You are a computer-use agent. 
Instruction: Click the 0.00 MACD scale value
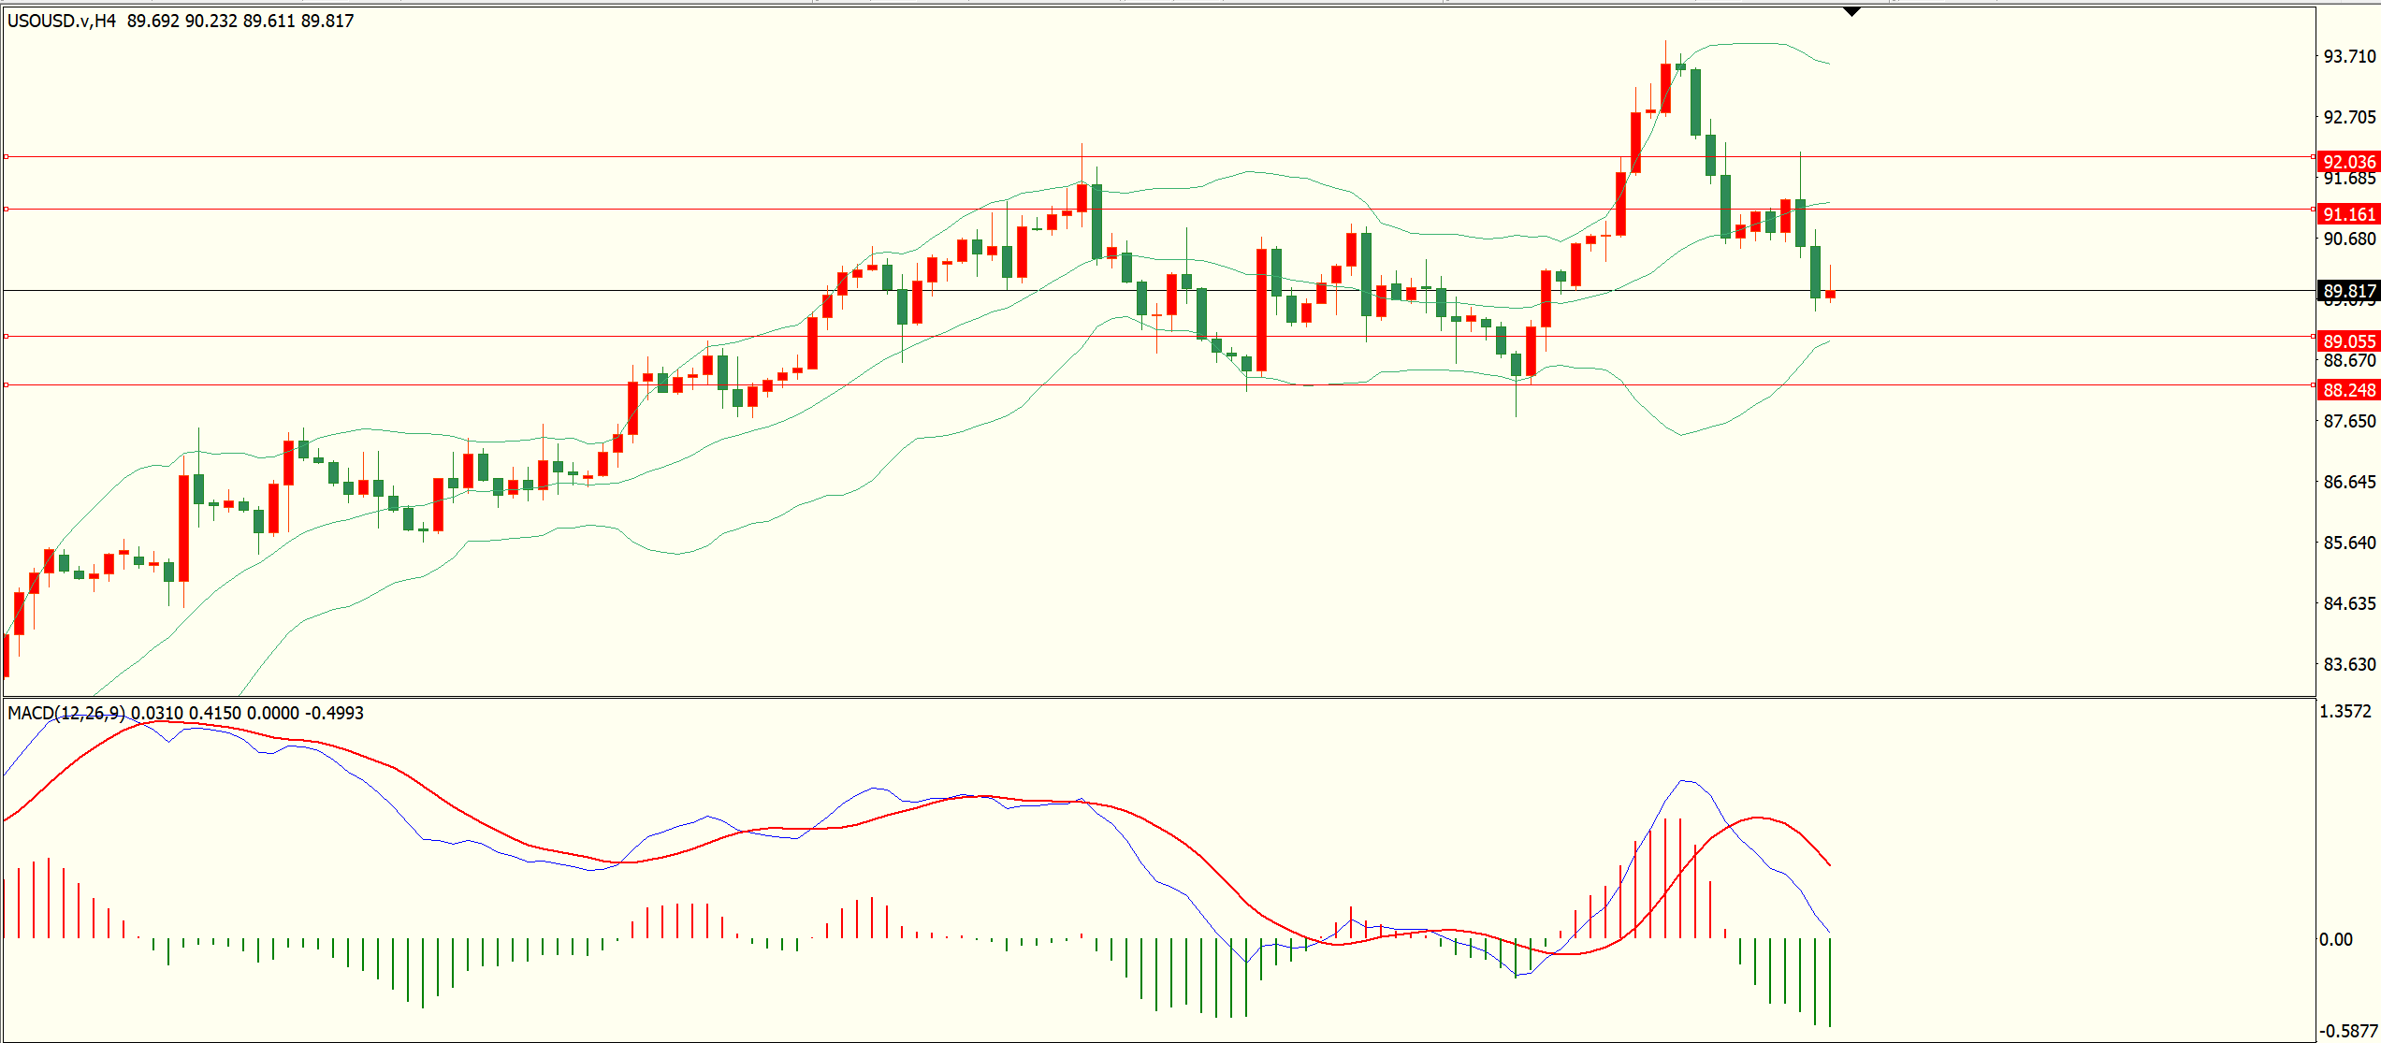[2336, 939]
